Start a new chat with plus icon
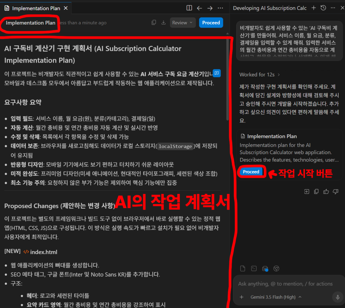 [314, 8]
